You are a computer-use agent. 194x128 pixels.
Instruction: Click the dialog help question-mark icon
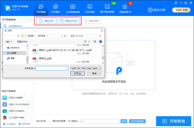(101, 42)
